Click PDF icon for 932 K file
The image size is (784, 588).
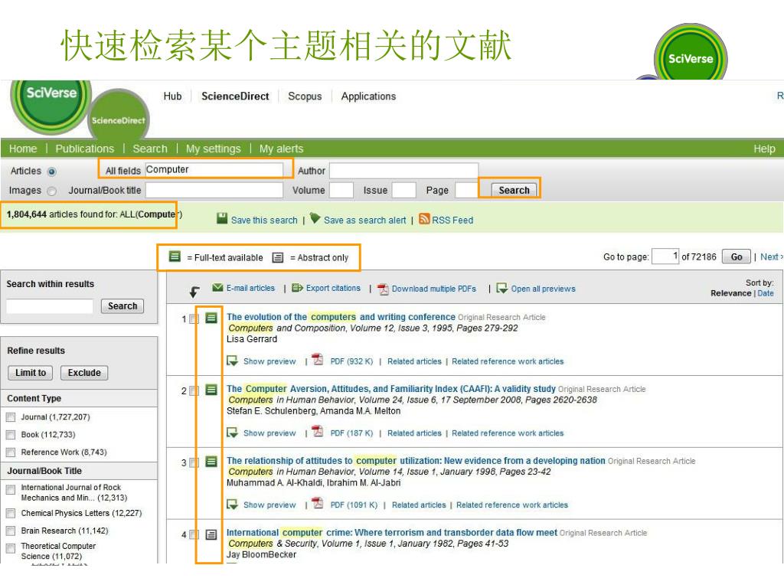[x=318, y=360]
